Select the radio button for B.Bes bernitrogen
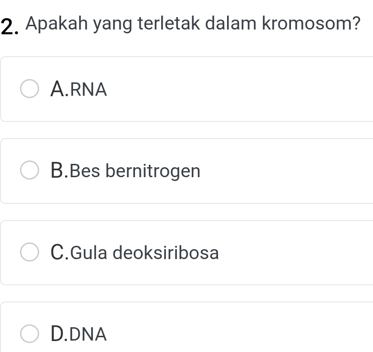This screenshot has width=373, height=352. [x=30, y=171]
